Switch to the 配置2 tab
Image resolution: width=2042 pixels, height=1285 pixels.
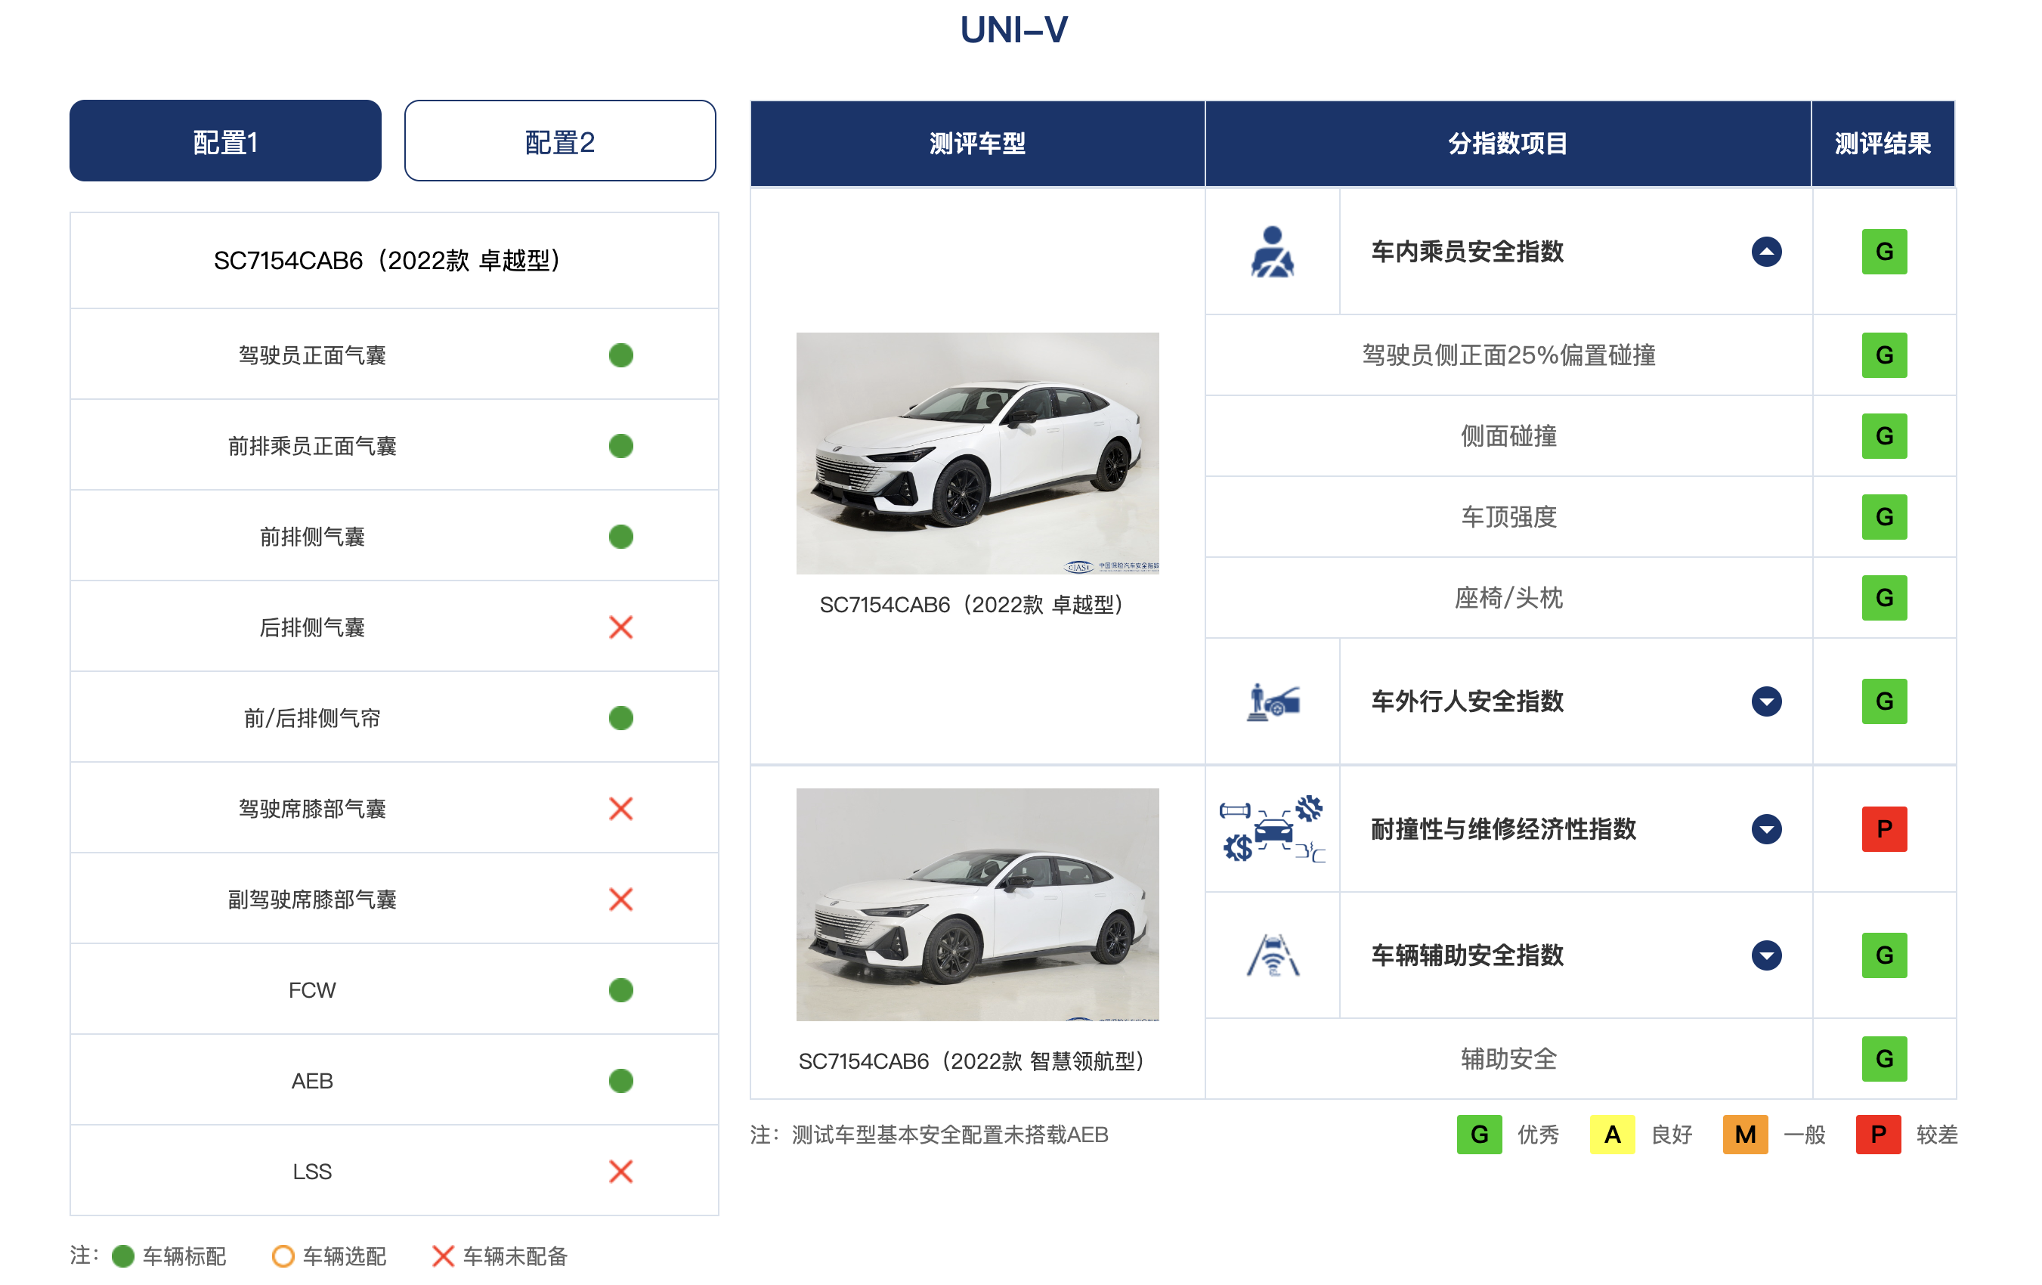(x=560, y=141)
